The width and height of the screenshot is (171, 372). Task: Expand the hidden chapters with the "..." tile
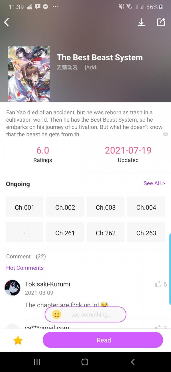coord(25,233)
